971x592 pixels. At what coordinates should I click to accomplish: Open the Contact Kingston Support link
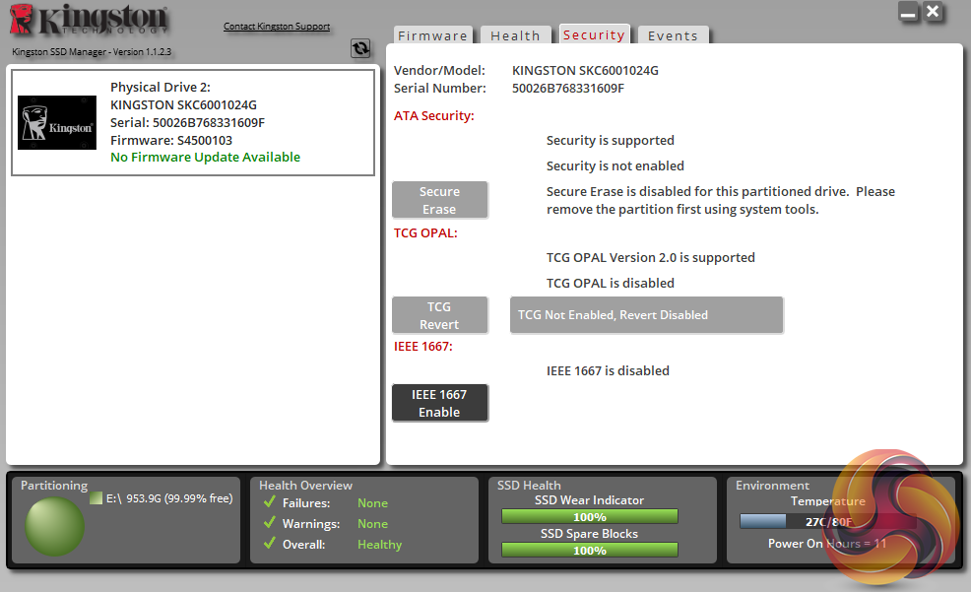point(277,27)
